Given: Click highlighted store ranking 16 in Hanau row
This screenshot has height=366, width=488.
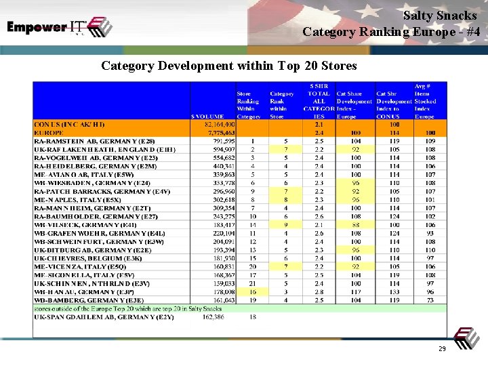Looking at the screenshot, I should [253, 292].
